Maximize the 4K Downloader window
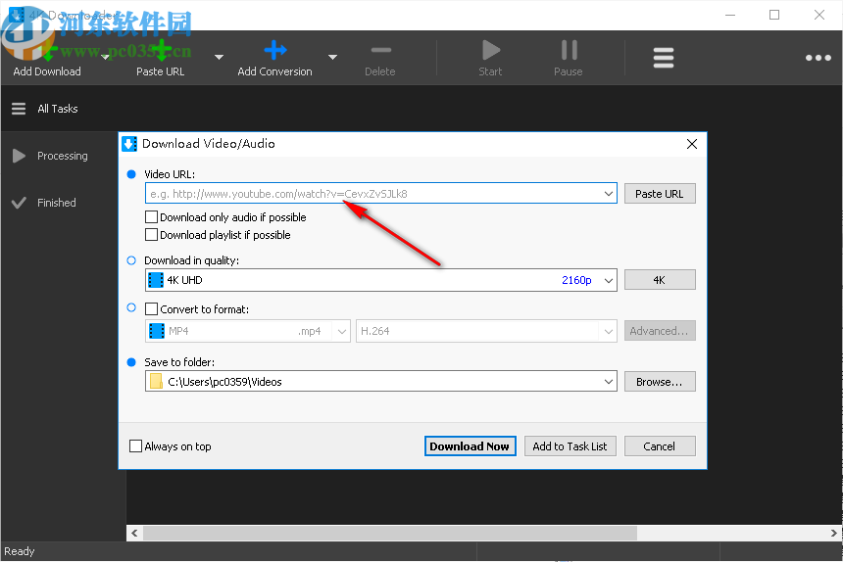The height and width of the screenshot is (562, 843). point(774,15)
